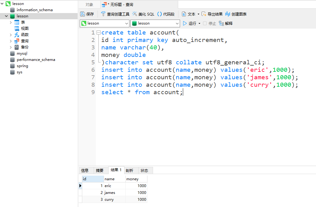Click the green lesson database icon

point(12,16)
